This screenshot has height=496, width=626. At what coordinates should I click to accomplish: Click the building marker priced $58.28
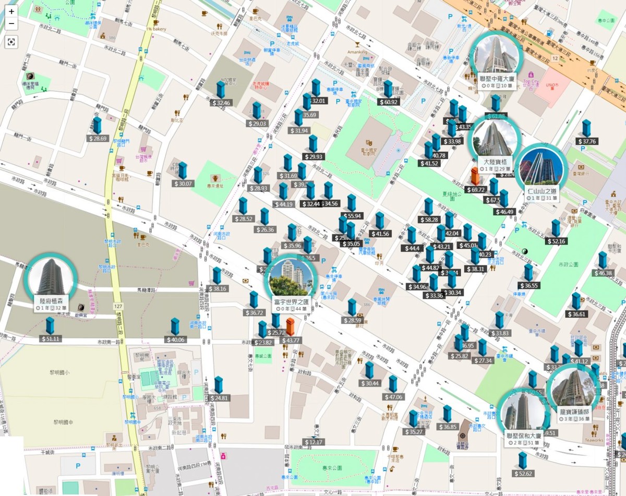(x=428, y=211)
